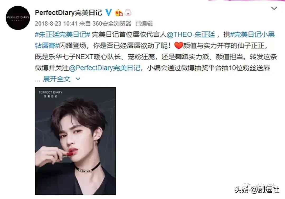
Task: Open the PerfectDiary完美日记 account name
Action: pyautogui.click(x=68, y=13)
